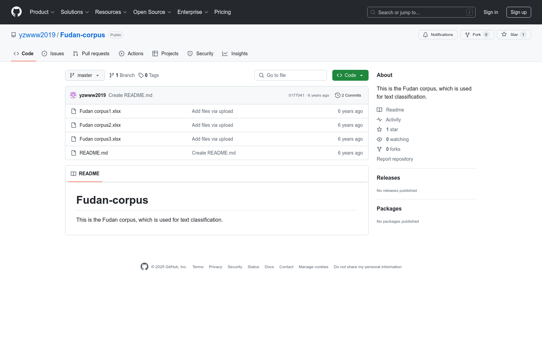
Task: Click file icon beside Fudan corpus2.xlsx
Action: pyautogui.click(x=74, y=125)
